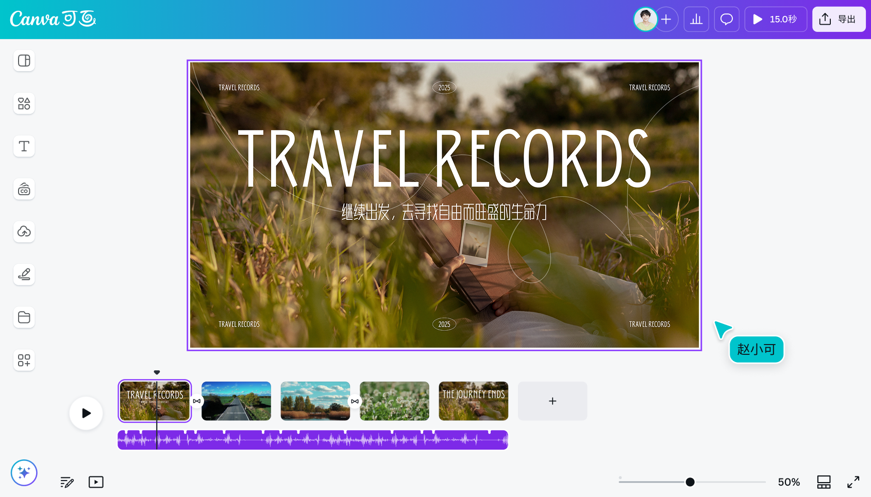Add a new page with plus tile

(x=552, y=401)
